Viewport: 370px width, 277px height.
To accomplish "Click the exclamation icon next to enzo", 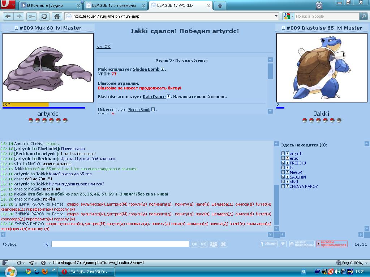I will tap(287, 158).
